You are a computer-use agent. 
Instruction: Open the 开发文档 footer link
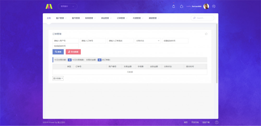(195, 122)
